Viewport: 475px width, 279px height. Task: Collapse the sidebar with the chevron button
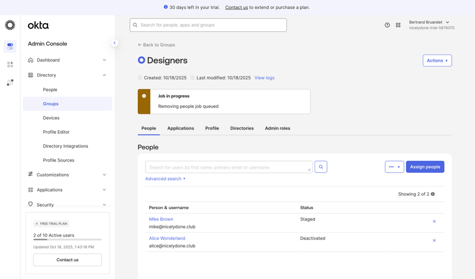coord(115,43)
